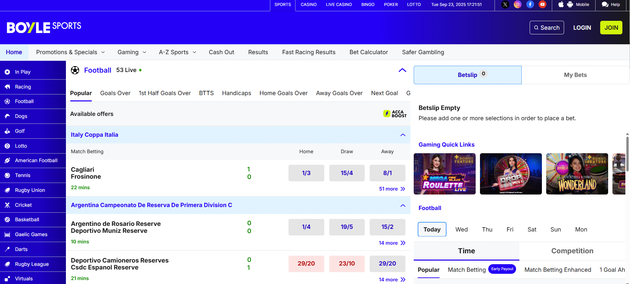Select Cagliari home odds 1/3

click(x=306, y=173)
